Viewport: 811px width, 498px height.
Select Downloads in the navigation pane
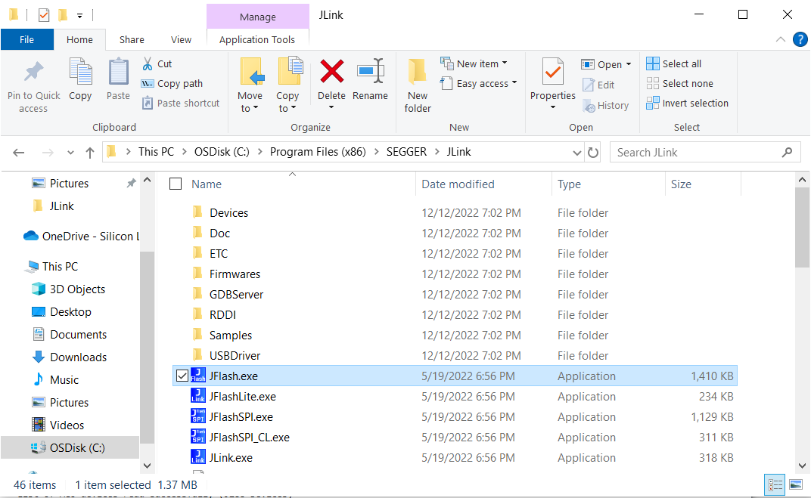78,357
